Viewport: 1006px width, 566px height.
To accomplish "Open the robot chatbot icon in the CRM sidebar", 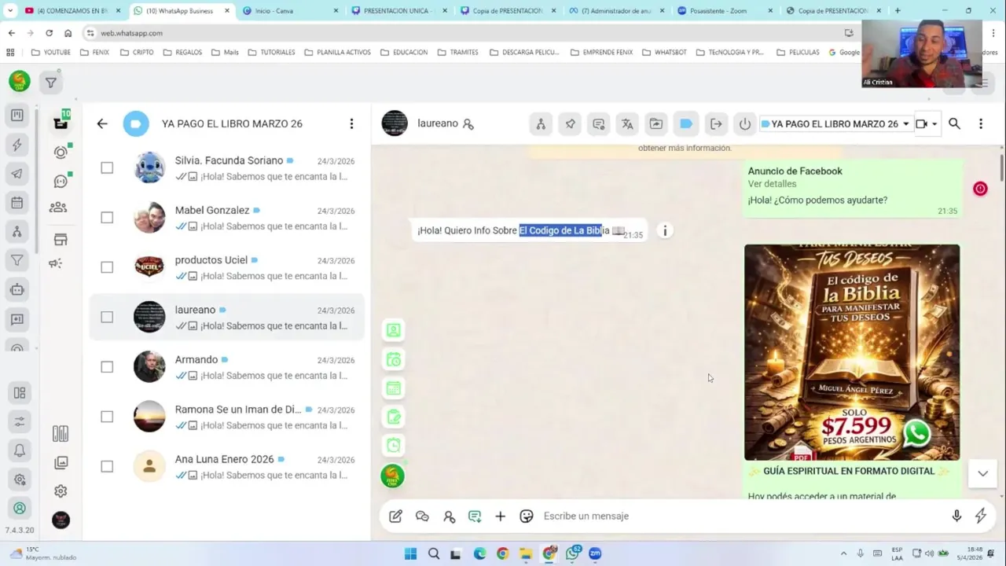I will pyautogui.click(x=17, y=289).
